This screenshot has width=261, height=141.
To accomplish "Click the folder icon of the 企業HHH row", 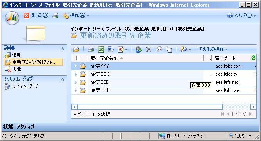I will coord(83,90).
